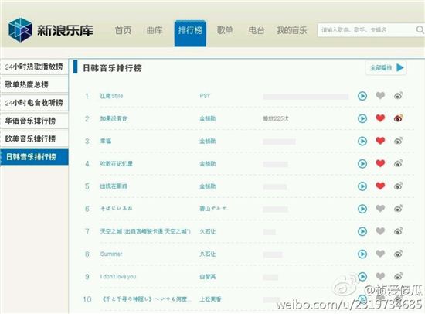Click the 新浪乐库 cube logo
Viewport: 425px width, 314px height.
pyautogui.click(x=20, y=30)
